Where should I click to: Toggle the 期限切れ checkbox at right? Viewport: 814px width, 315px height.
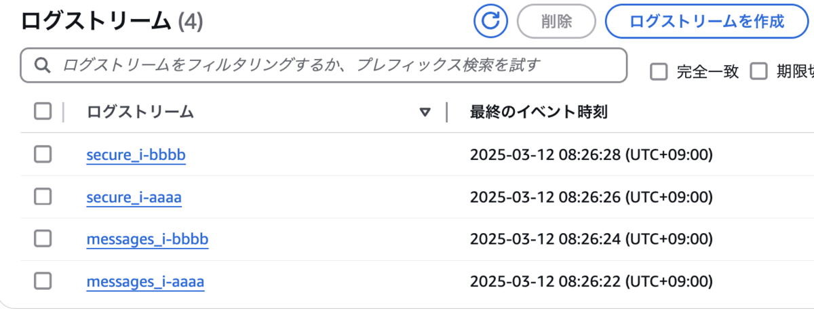758,71
